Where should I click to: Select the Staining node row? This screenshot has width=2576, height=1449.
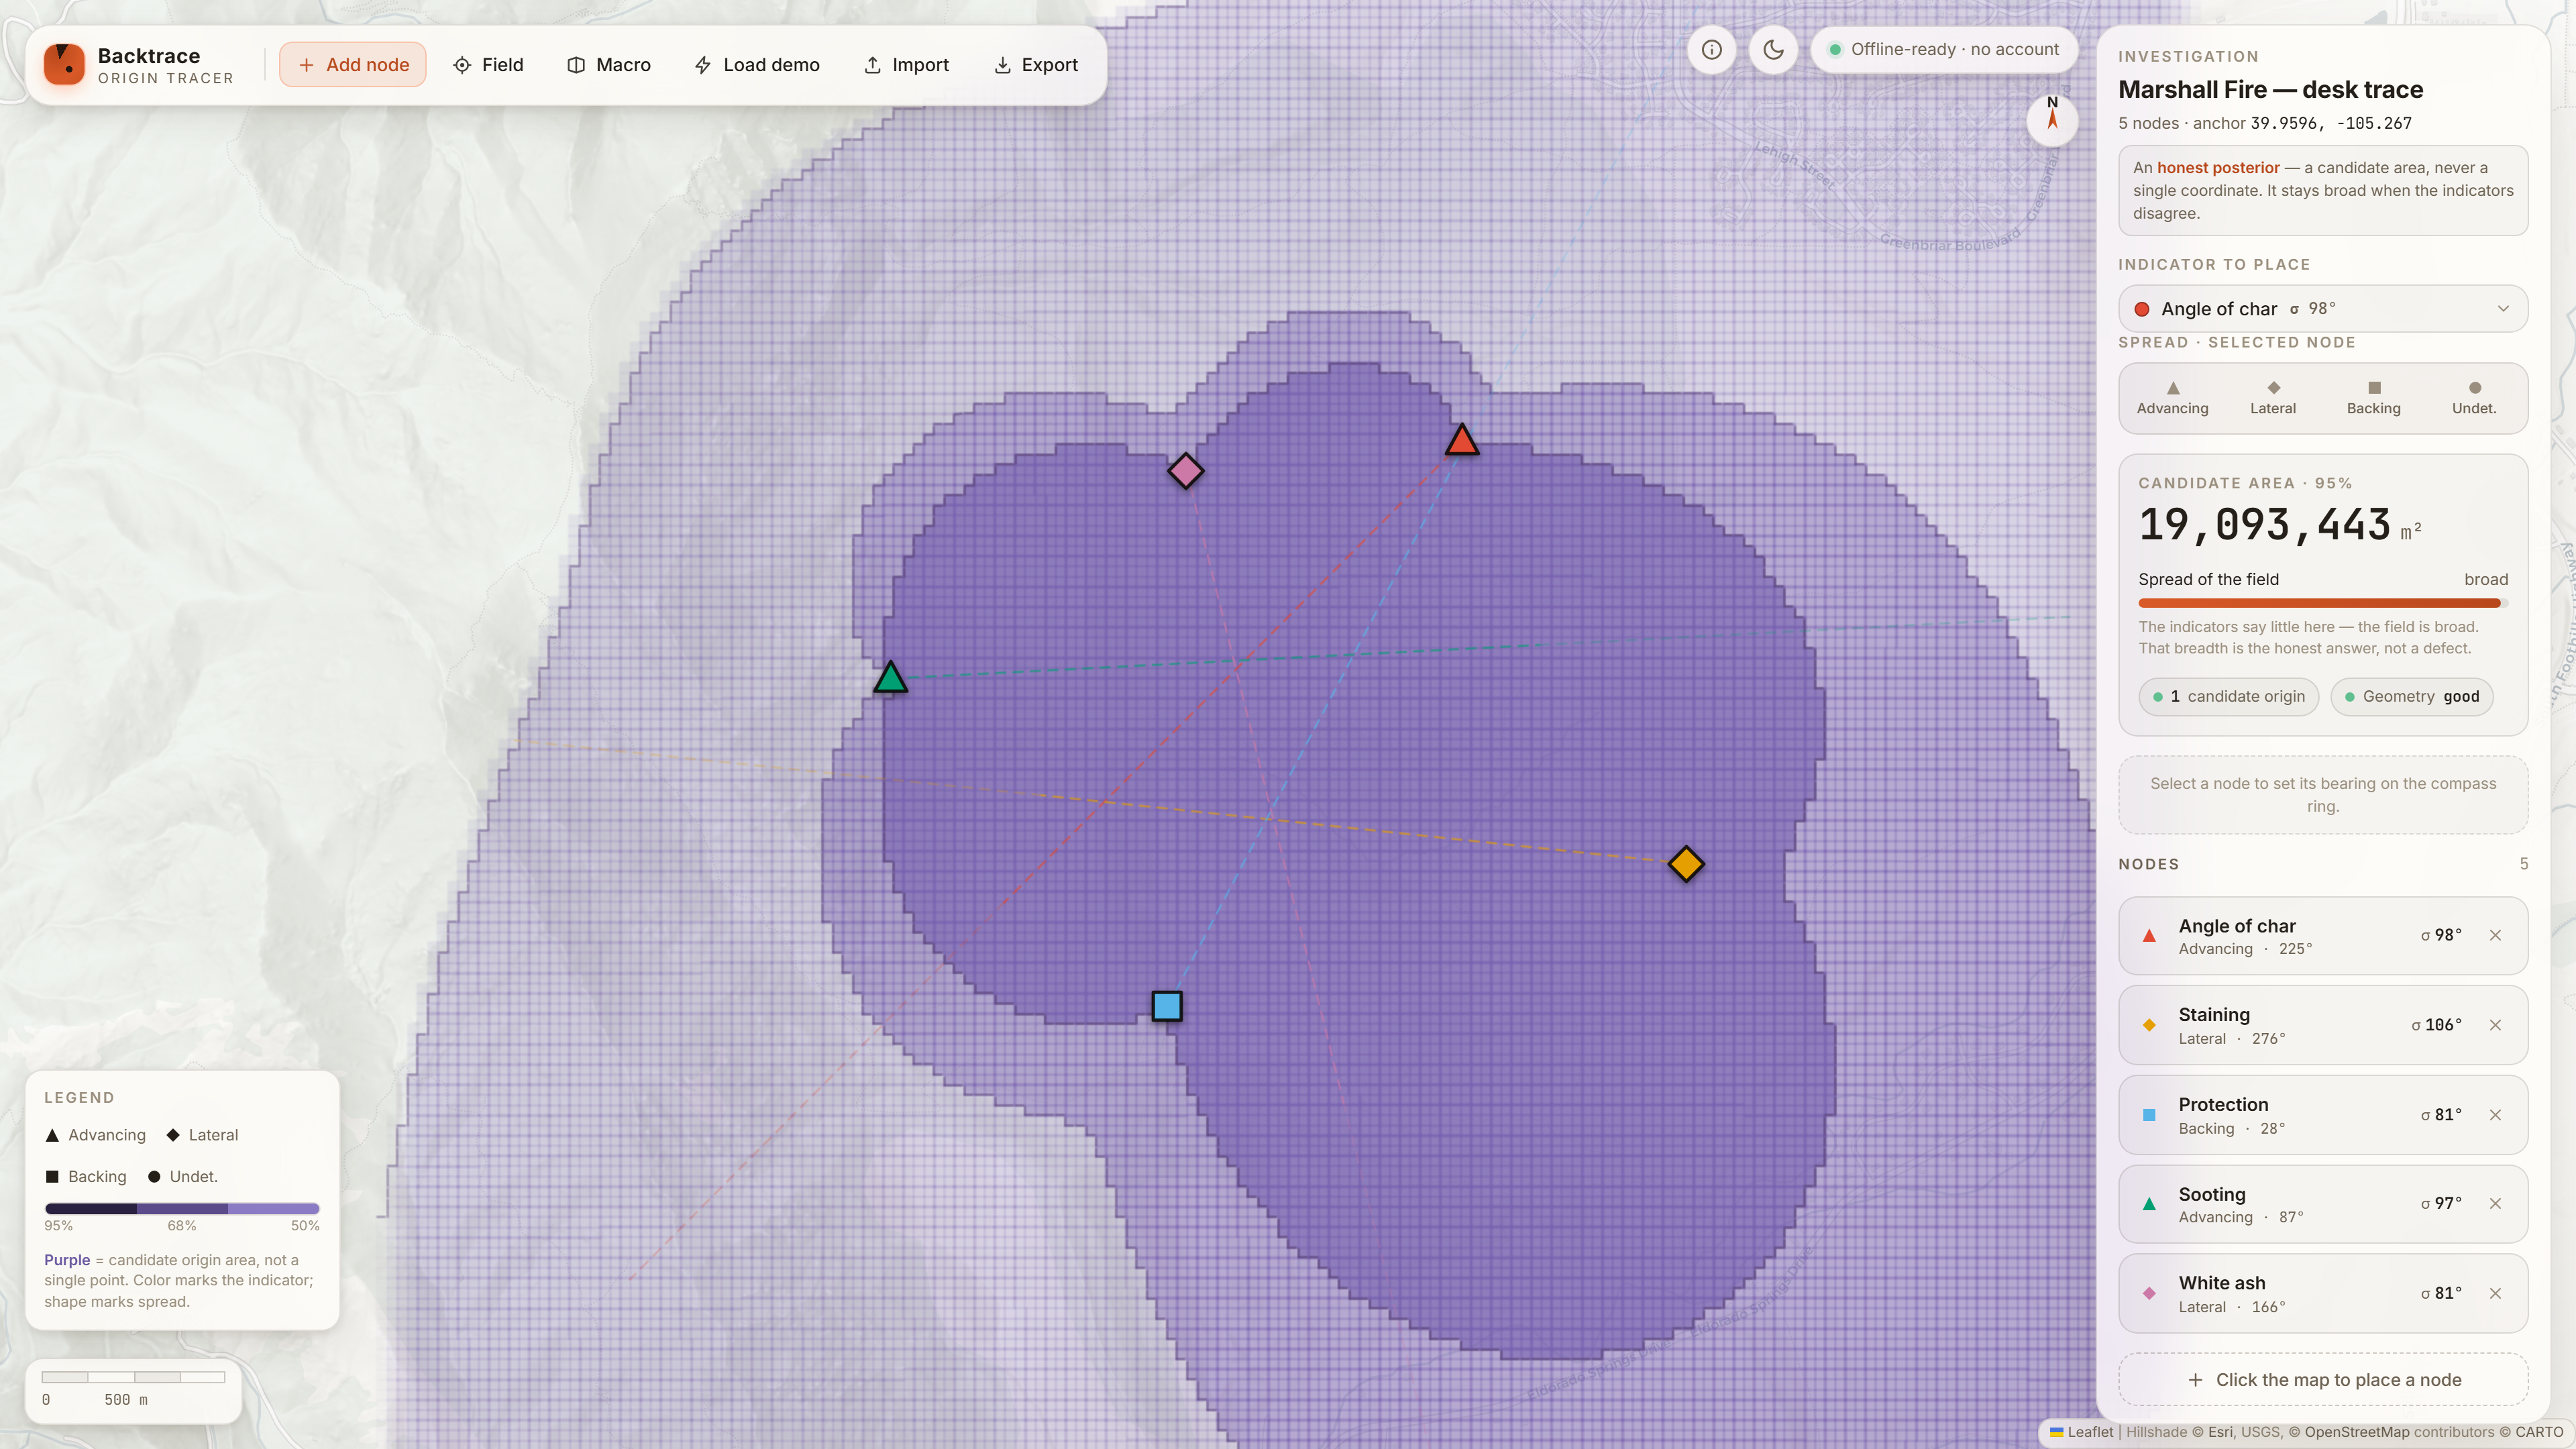pyautogui.click(x=2323, y=1025)
